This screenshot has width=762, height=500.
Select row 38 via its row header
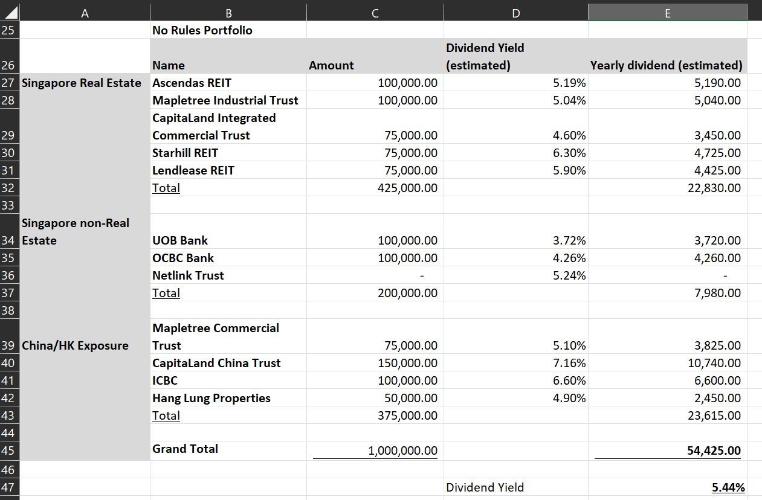[x=10, y=310]
